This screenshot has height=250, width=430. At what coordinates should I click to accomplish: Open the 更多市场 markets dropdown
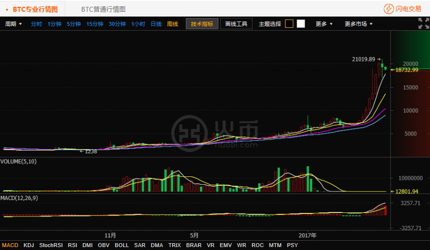point(358,24)
